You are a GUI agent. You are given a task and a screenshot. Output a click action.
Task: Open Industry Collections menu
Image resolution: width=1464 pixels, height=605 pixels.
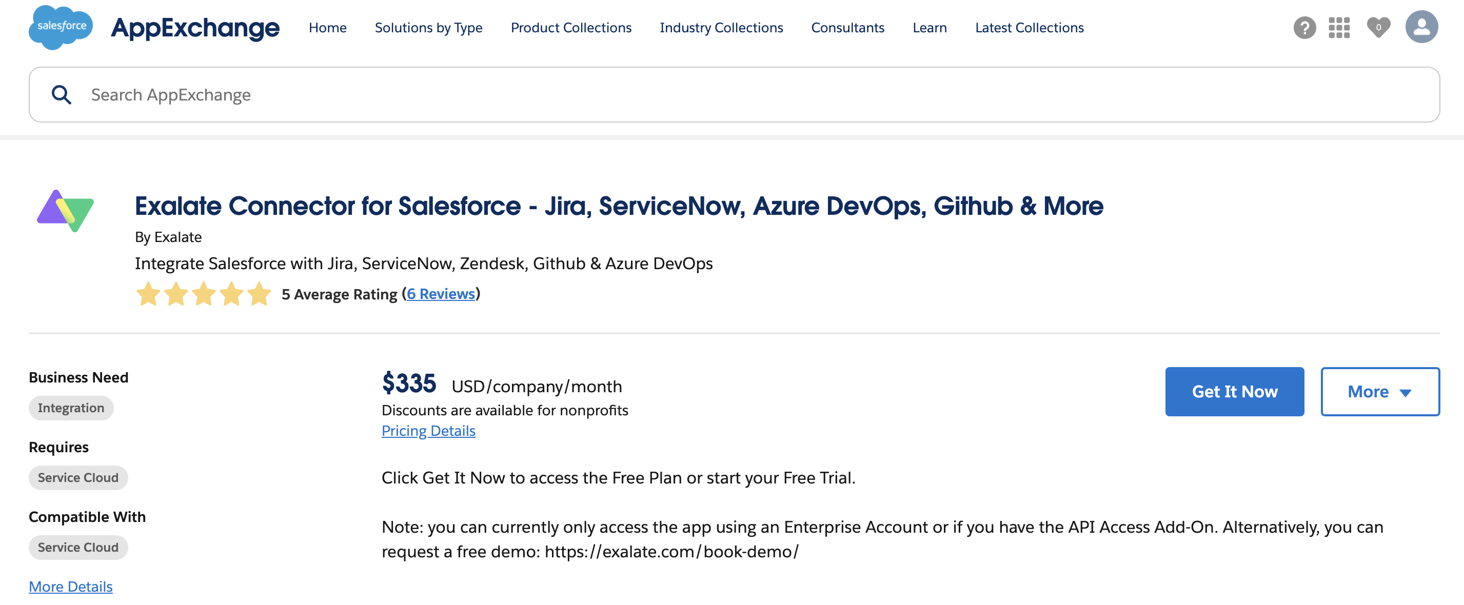(721, 27)
